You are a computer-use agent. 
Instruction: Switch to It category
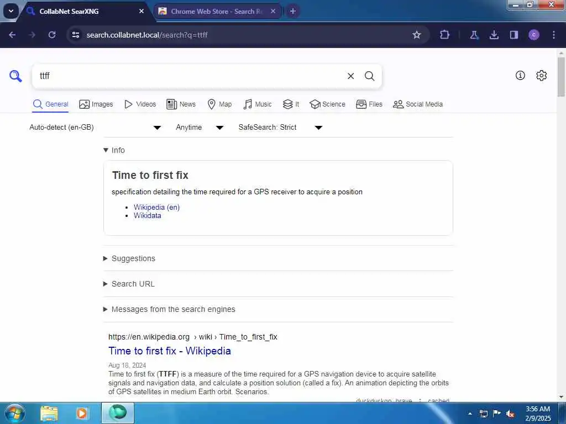pos(291,104)
